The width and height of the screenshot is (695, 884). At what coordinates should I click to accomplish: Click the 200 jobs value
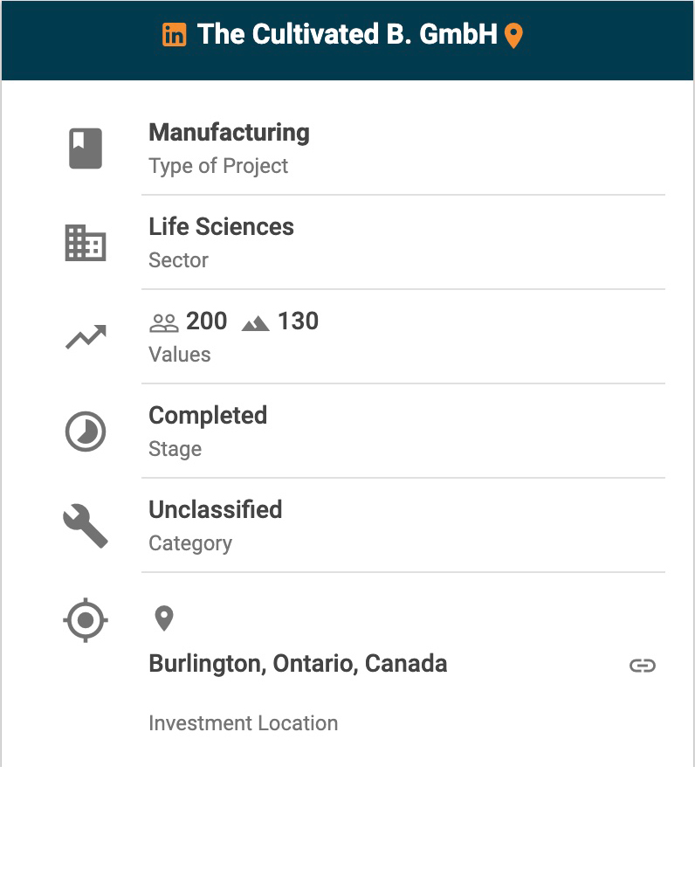(x=207, y=321)
